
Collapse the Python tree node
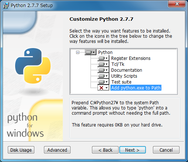coord(78,53)
